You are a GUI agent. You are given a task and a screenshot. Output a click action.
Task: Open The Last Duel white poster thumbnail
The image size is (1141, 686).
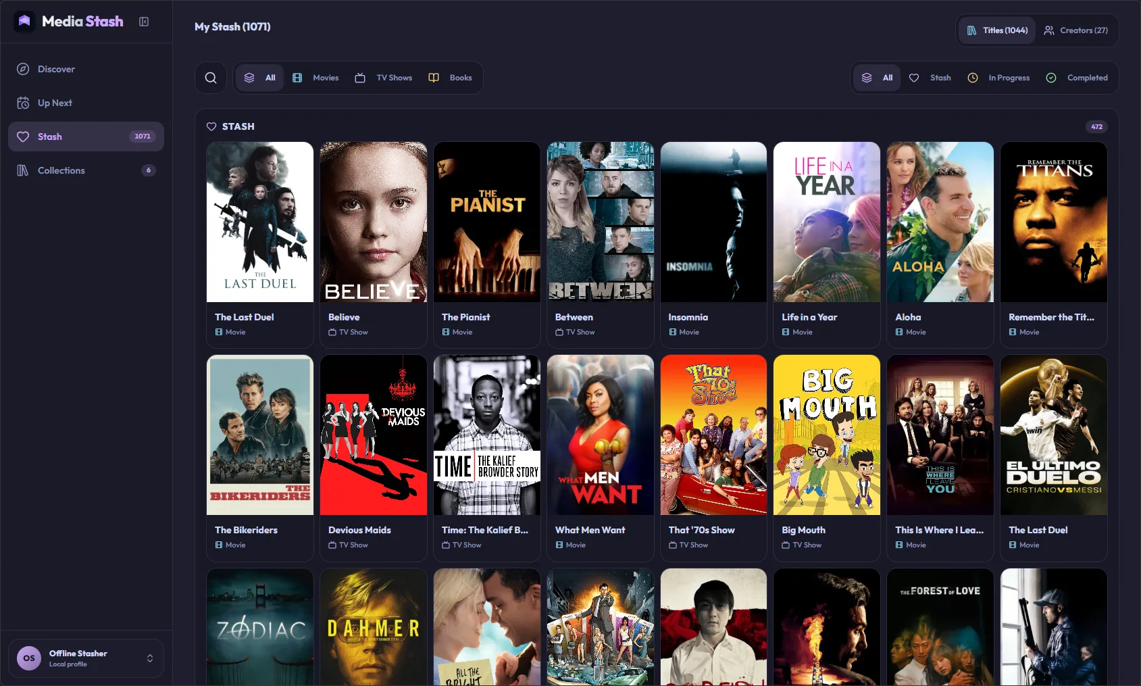260,222
